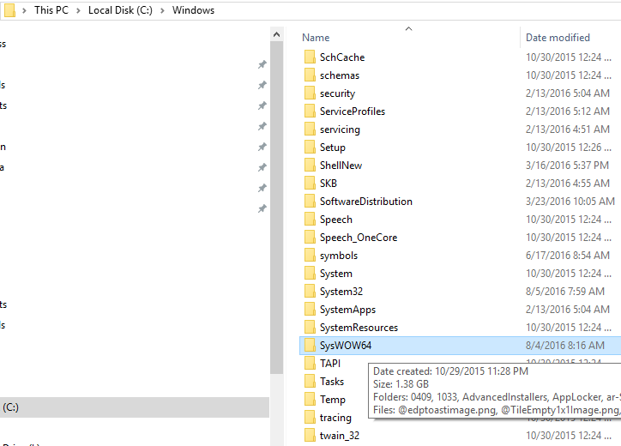Viewport: 621px width, 446px height.
Task: Click the date 8/5/2016 7:59 AM for System32
Action: pos(565,292)
